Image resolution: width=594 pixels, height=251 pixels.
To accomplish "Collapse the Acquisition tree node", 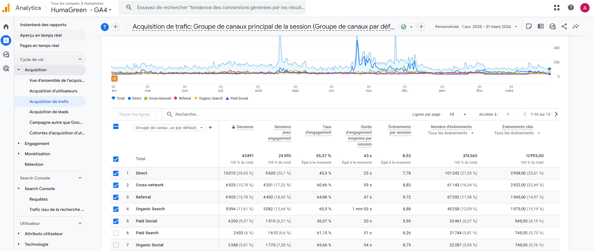I will tap(19, 70).
